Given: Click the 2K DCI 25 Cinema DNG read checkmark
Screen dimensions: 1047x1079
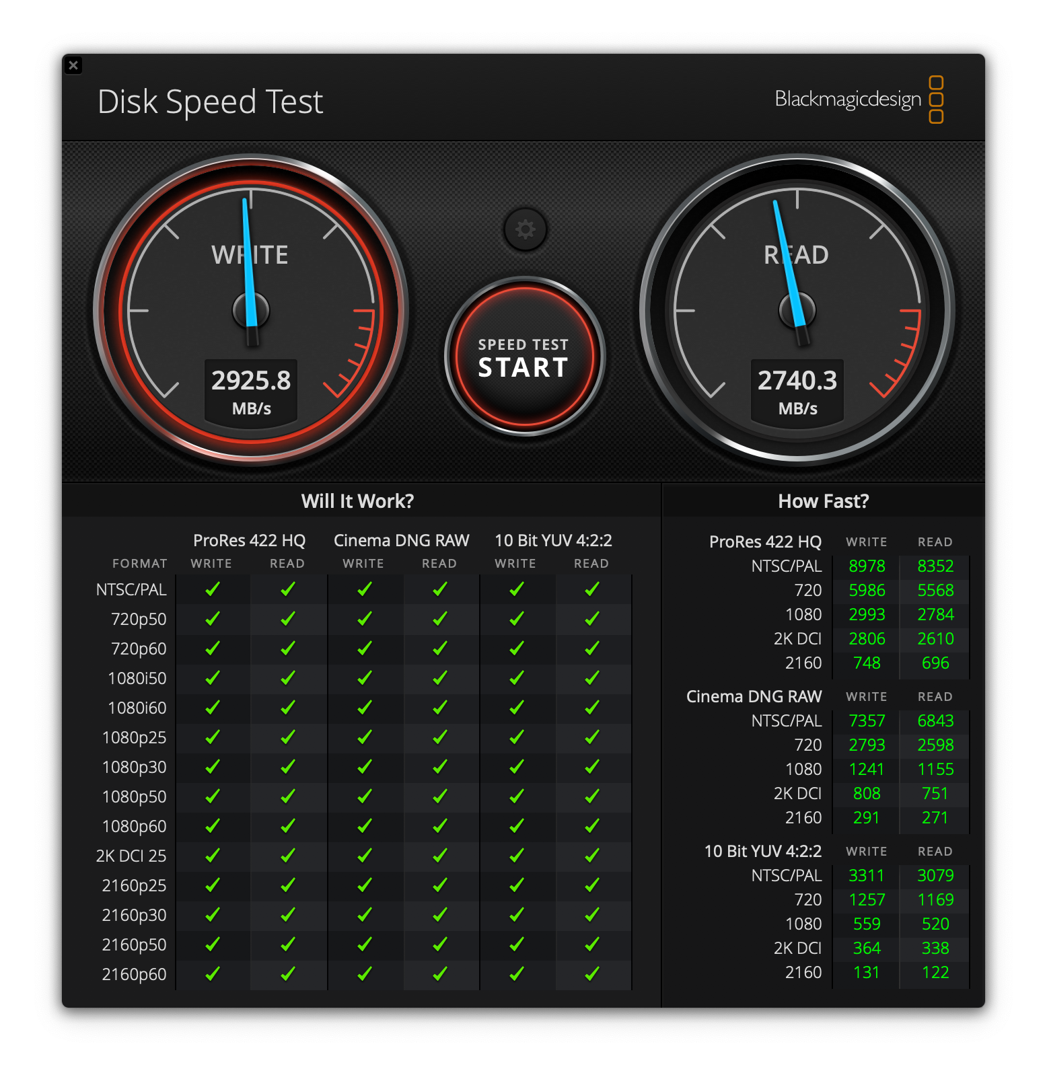Looking at the screenshot, I should click(x=440, y=856).
